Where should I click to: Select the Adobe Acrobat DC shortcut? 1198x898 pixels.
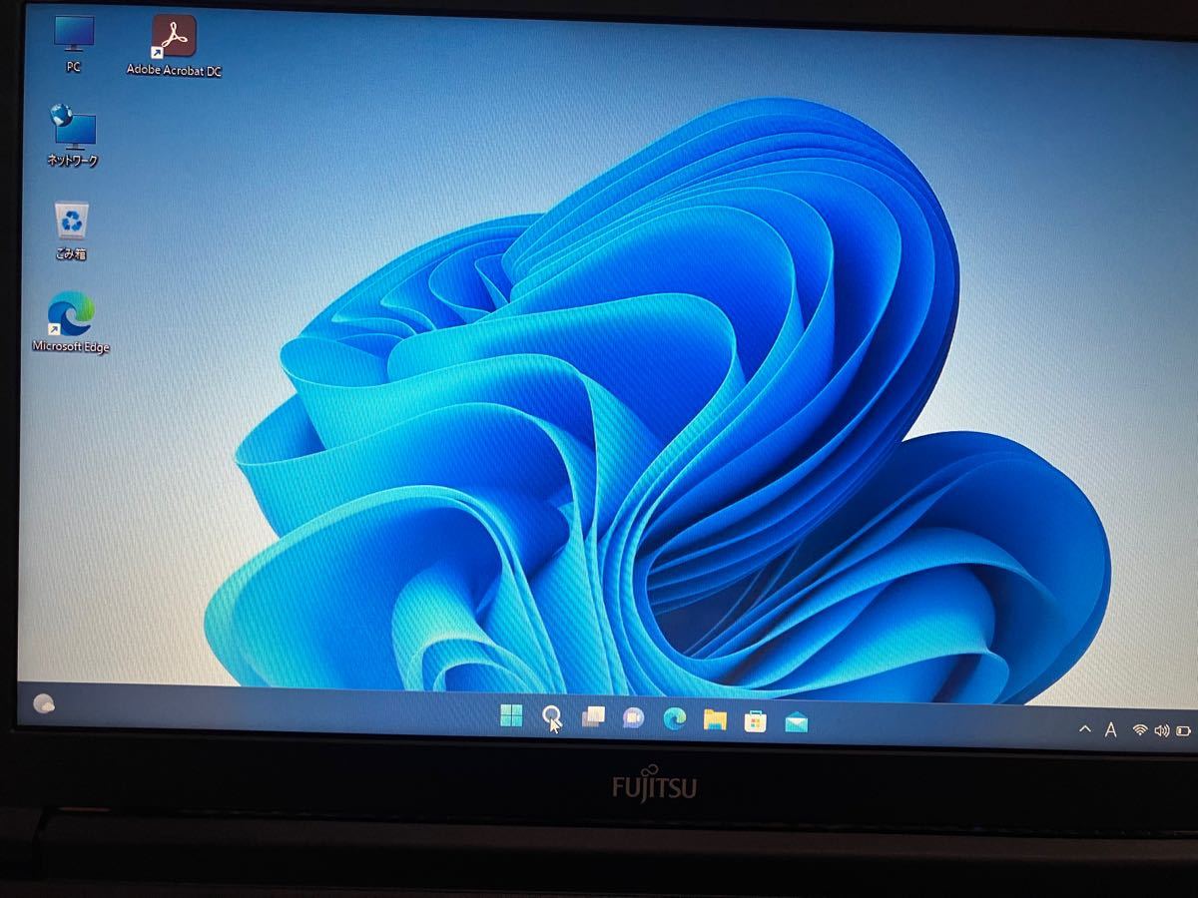[174, 46]
